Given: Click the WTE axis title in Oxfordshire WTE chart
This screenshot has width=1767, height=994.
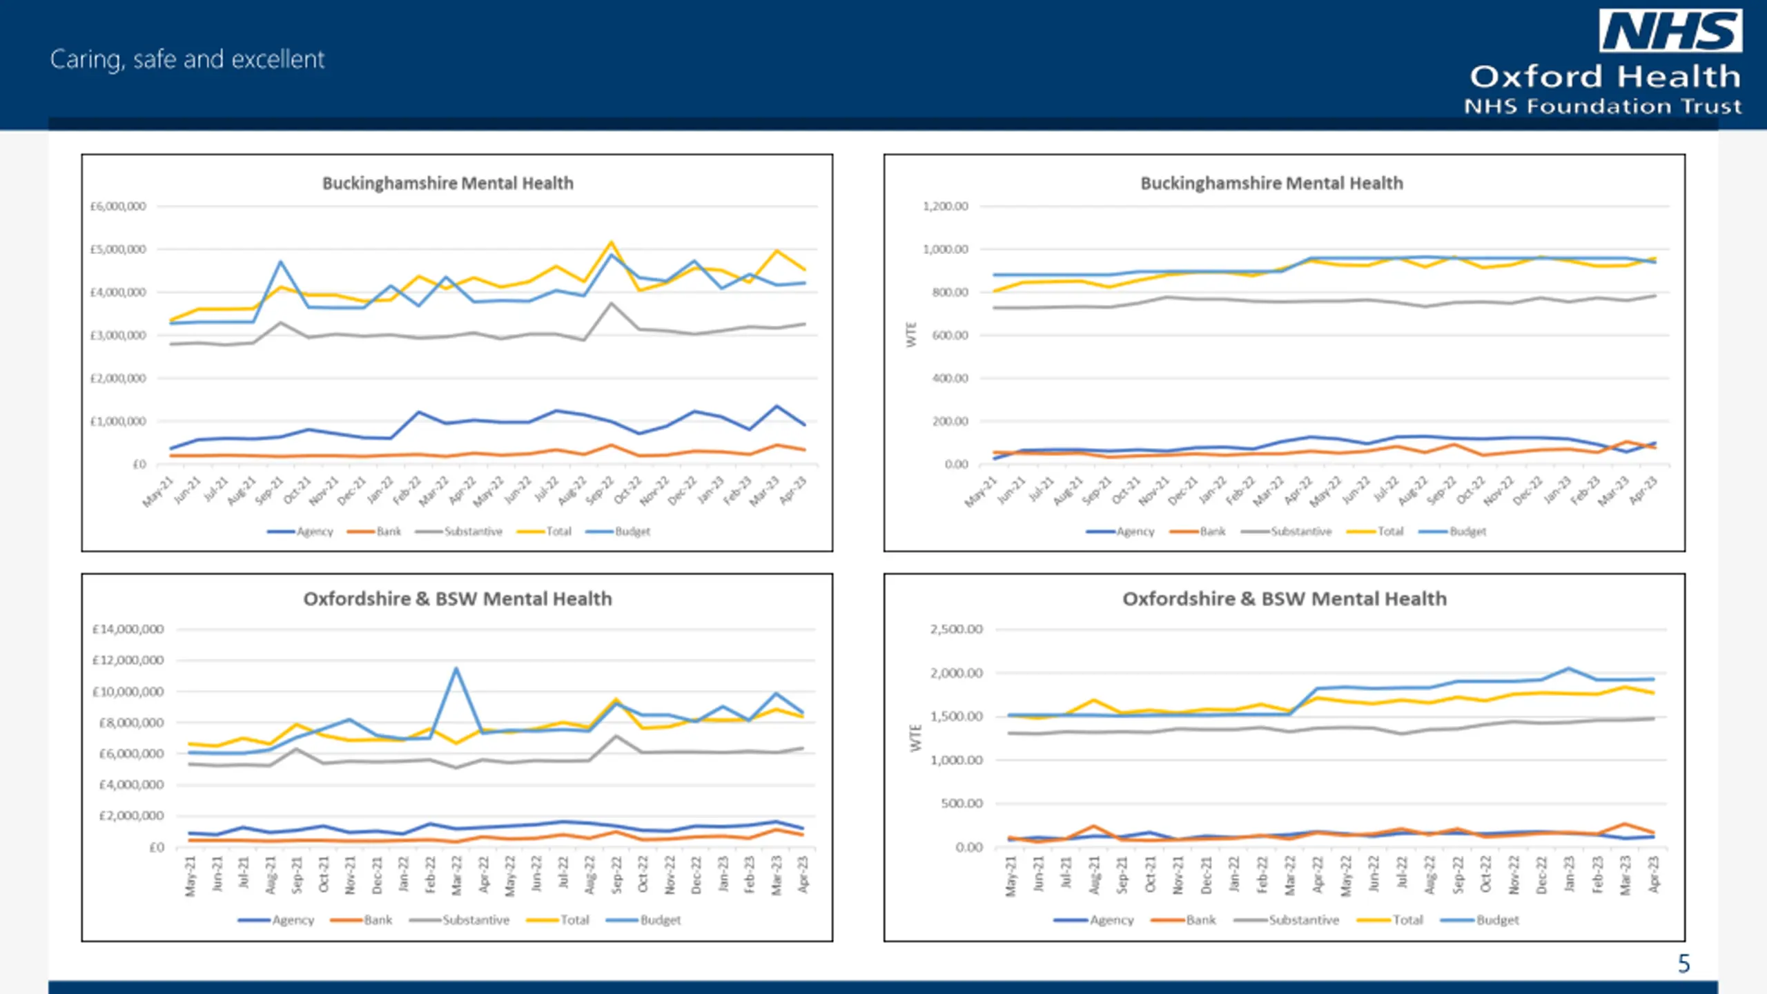Looking at the screenshot, I should [x=915, y=738].
